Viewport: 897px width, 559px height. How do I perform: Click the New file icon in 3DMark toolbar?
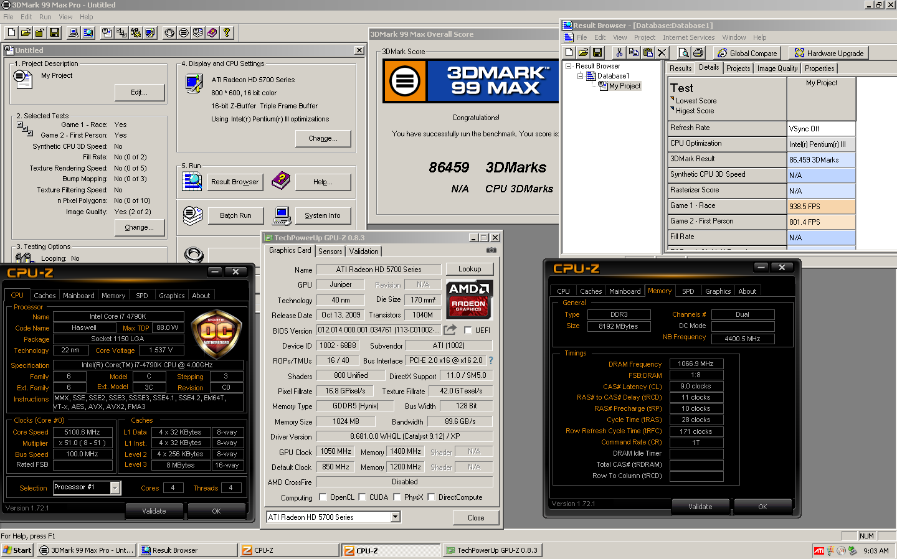(x=12, y=32)
